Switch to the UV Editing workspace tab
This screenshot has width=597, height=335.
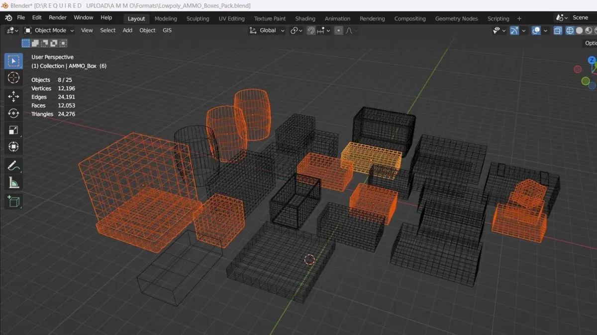232,18
